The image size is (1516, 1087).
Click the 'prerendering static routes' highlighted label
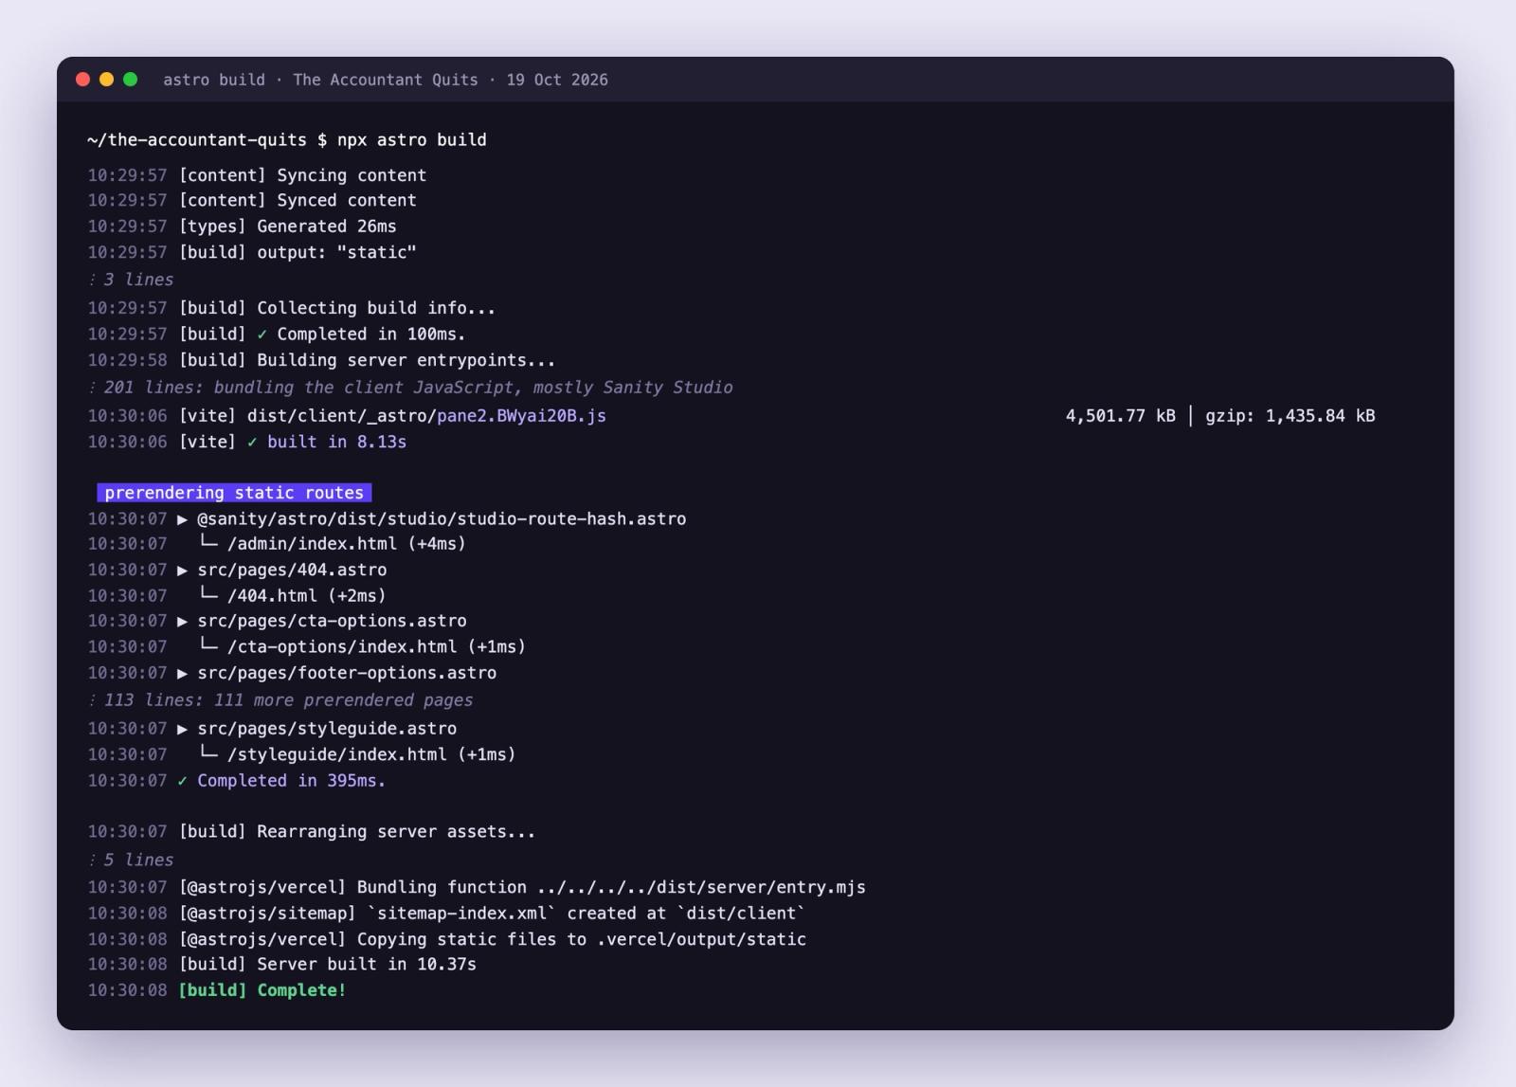[x=234, y=493]
